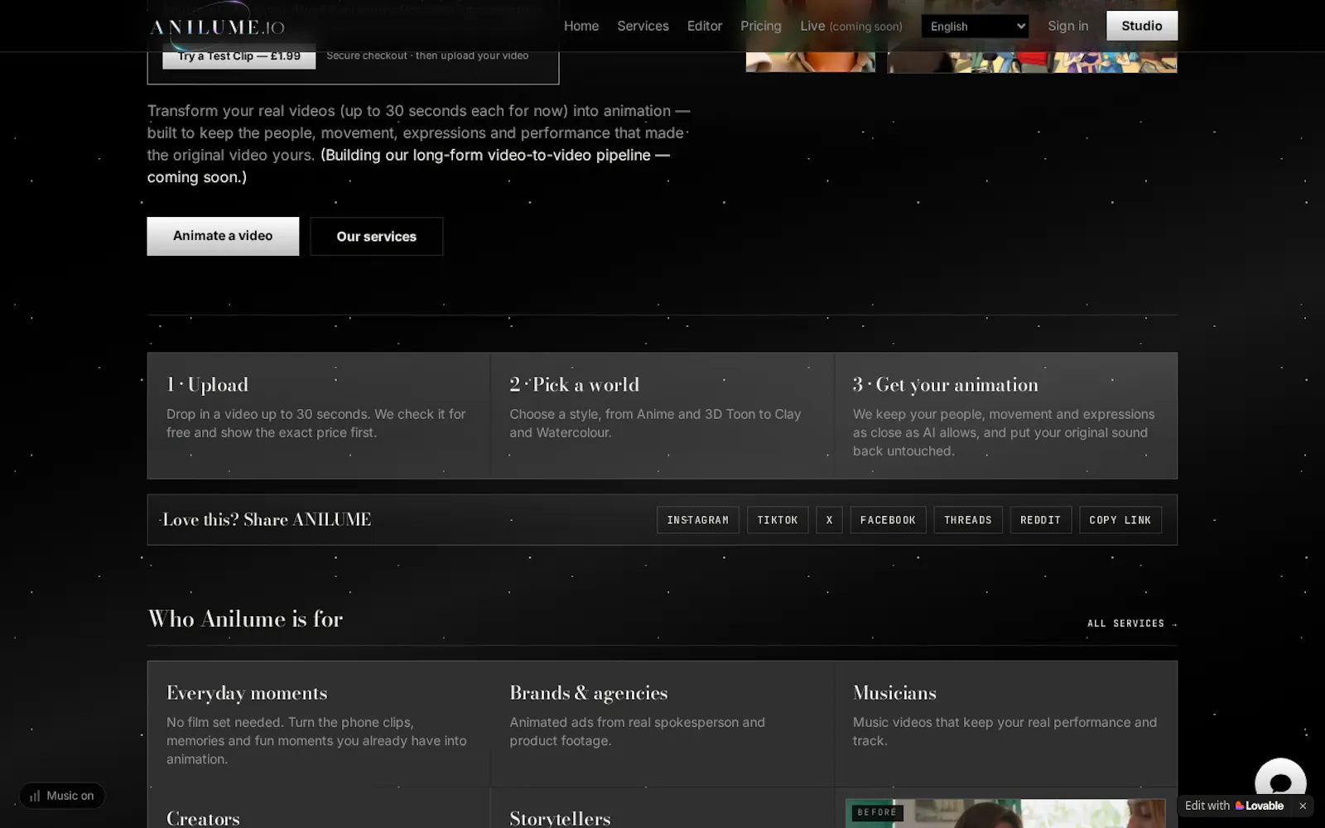Share ANILUME on Threads
This screenshot has height=828, width=1325.
click(968, 520)
